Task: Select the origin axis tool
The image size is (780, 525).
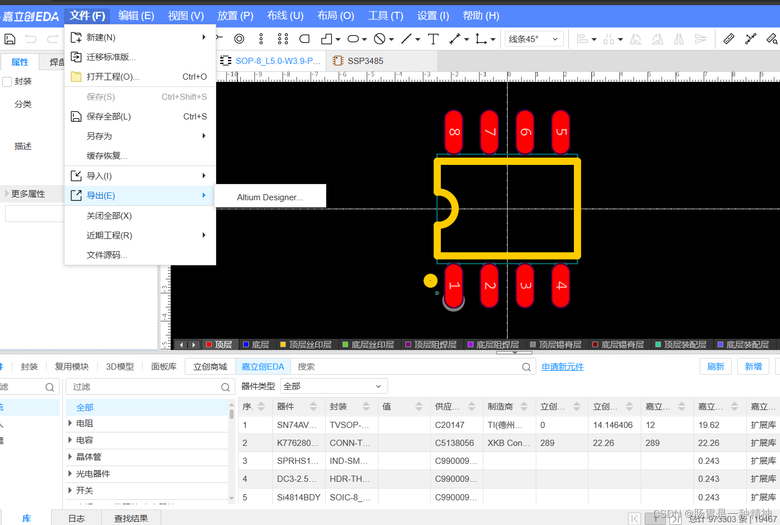Action: (x=481, y=39)
